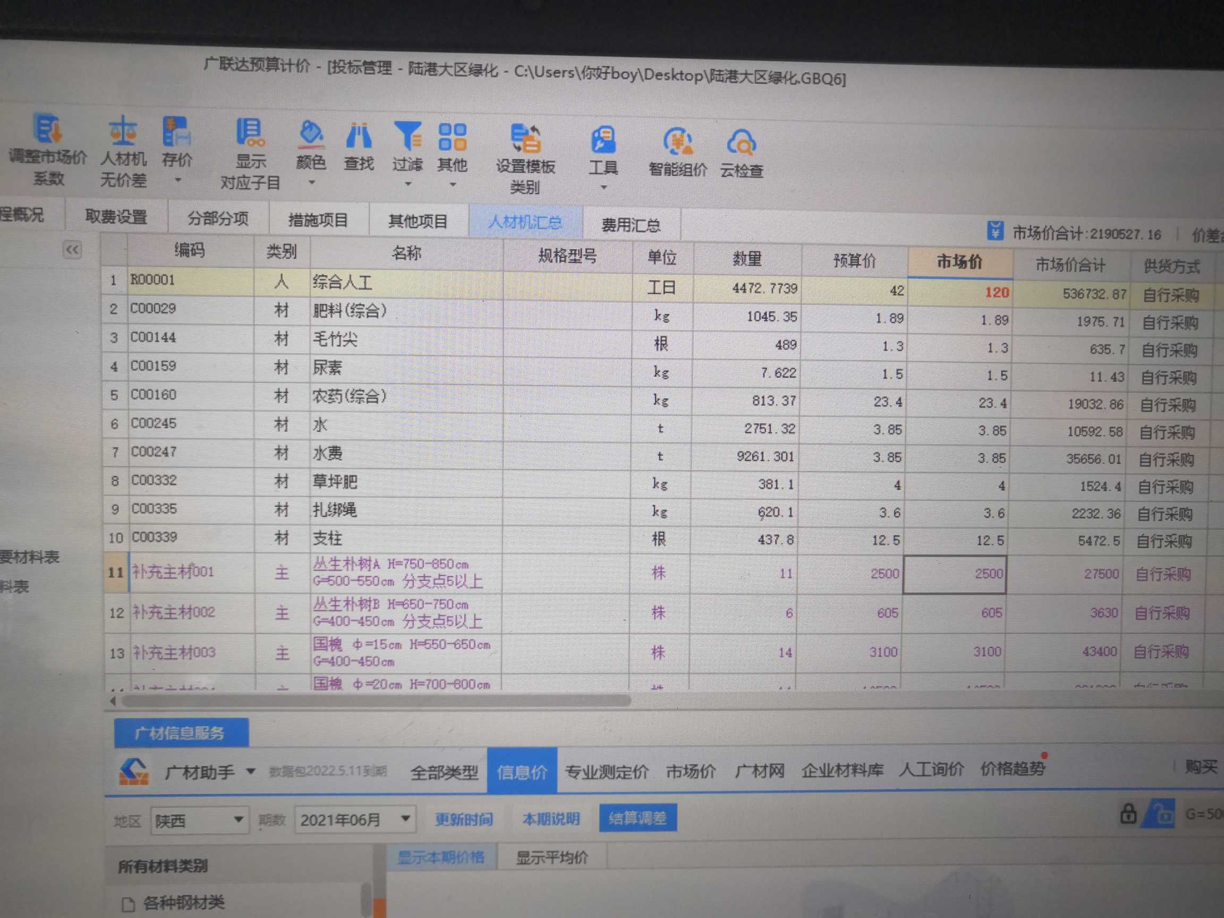The width and height of the screenshot is (1224, 918).
Task: Open the 存价 dropdown arrow
Action: 177,180
